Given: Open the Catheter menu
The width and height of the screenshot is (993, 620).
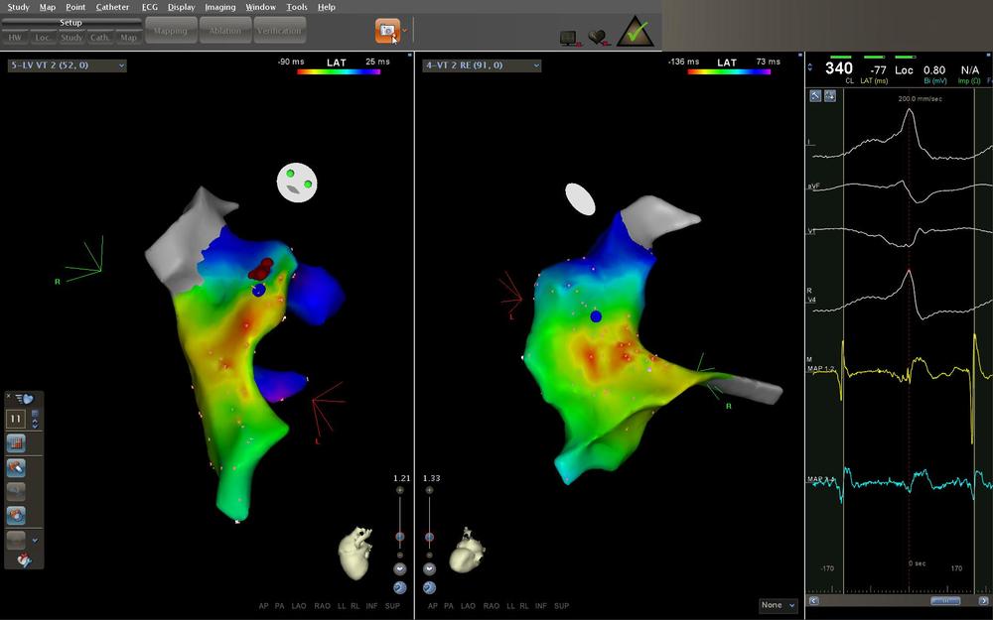Looking at the screenshot, I should tap(112, 7).
